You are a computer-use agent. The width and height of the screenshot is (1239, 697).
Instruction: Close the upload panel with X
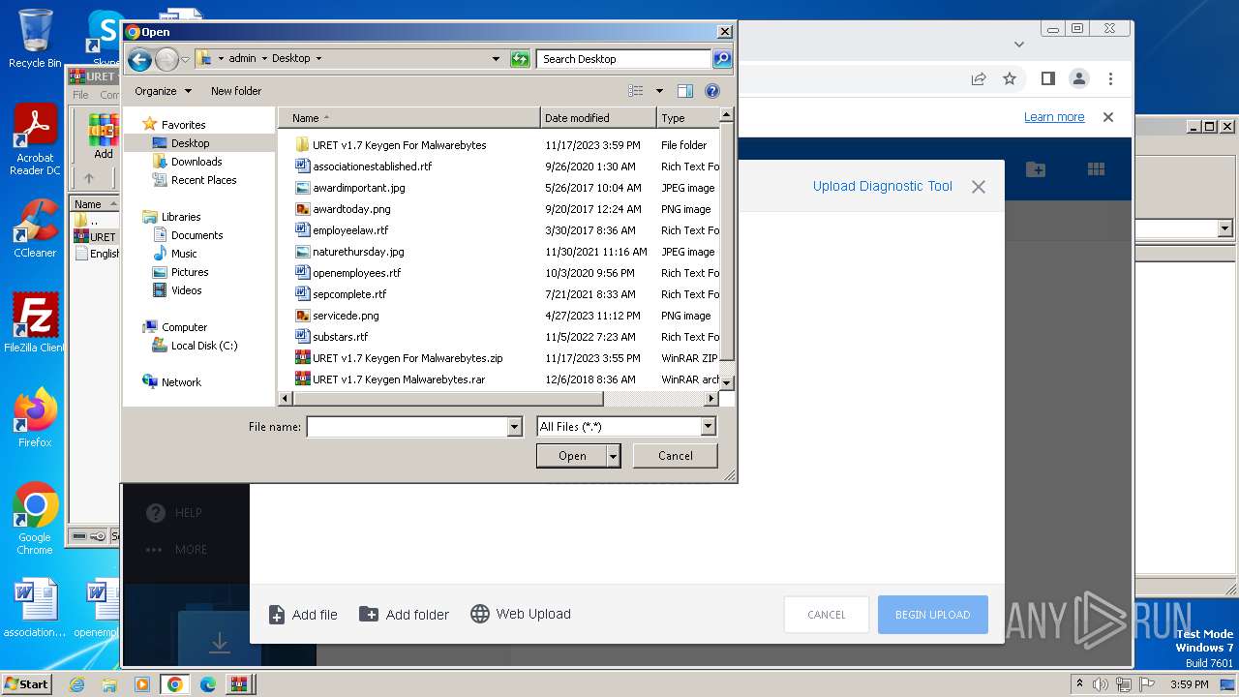(x=979, y=187)
